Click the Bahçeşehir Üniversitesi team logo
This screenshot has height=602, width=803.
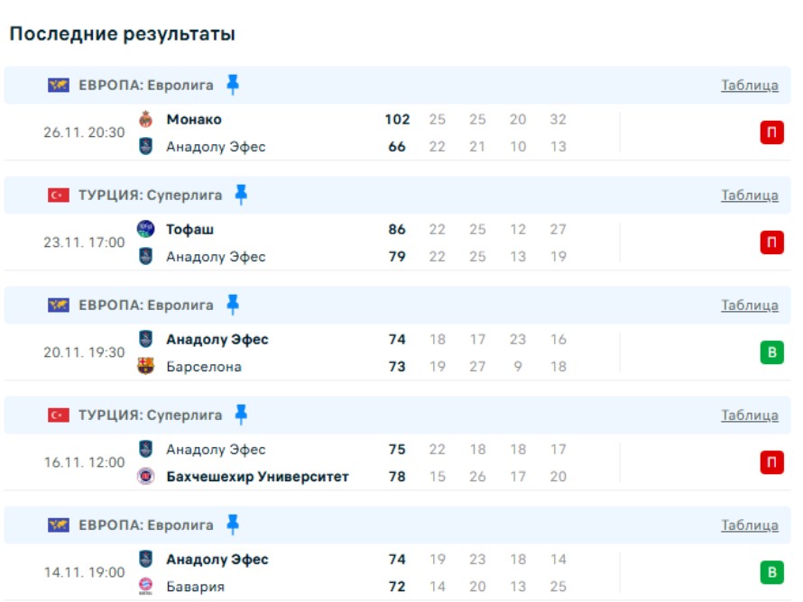click(x=145, y=477)
